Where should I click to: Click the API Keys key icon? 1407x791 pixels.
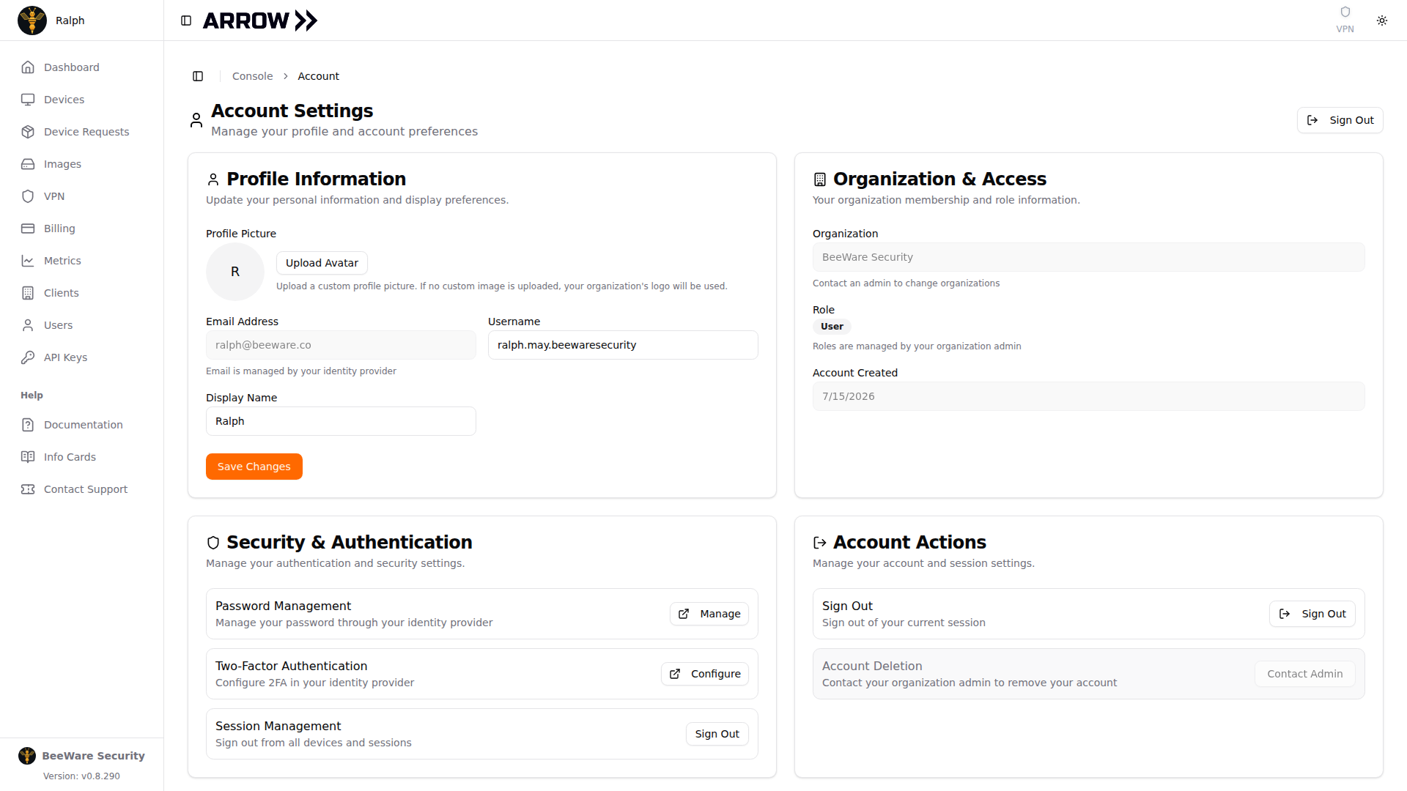[x=28, y=357]
